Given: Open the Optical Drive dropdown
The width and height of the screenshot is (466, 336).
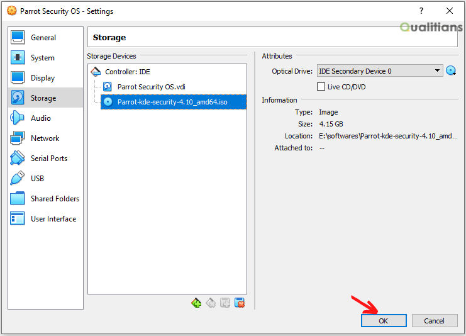Looking at the screenshot, I should [379, 71].
